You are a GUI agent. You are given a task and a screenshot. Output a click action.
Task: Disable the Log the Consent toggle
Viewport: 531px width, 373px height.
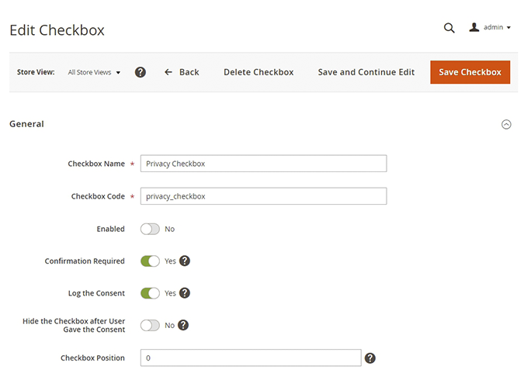150,293
